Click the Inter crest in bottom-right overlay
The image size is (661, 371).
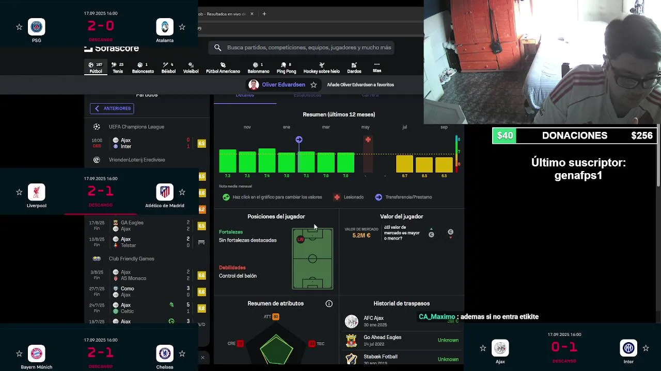pyautogui.click(x=628, y=348)
